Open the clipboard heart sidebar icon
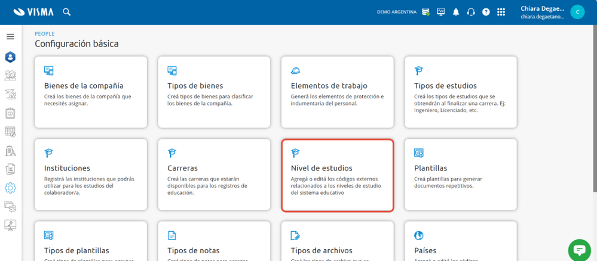Viewport: 597px width, 261px height. (x=10, y=113)
